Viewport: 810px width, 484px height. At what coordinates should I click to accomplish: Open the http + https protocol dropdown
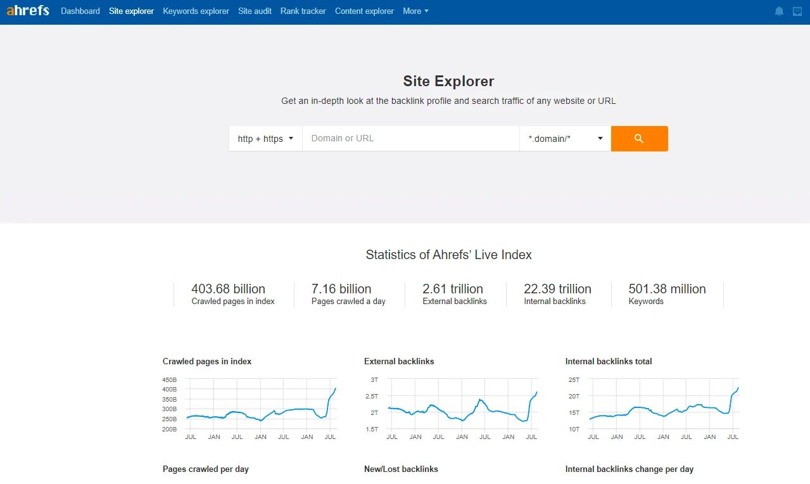[x=265, y=138]
